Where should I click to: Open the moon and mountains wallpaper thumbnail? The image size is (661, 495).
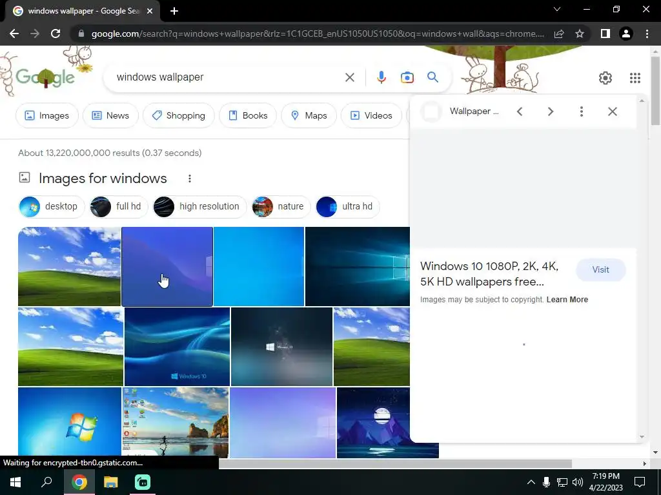click(x=373, y=423)
